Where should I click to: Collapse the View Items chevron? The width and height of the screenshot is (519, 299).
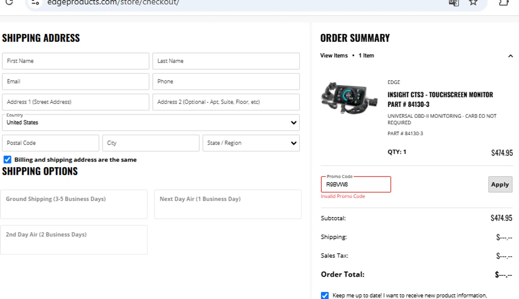510,56
